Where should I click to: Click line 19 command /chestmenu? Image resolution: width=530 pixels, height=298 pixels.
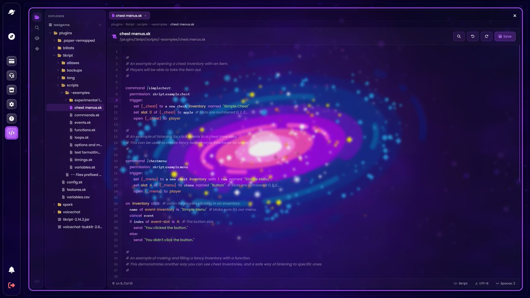pyautogui.click(x=147, y=161)
